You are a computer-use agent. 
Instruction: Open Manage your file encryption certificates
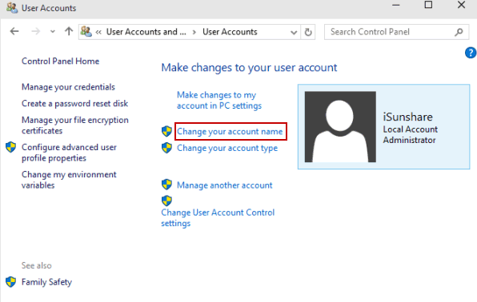click(x=75, y=125)
